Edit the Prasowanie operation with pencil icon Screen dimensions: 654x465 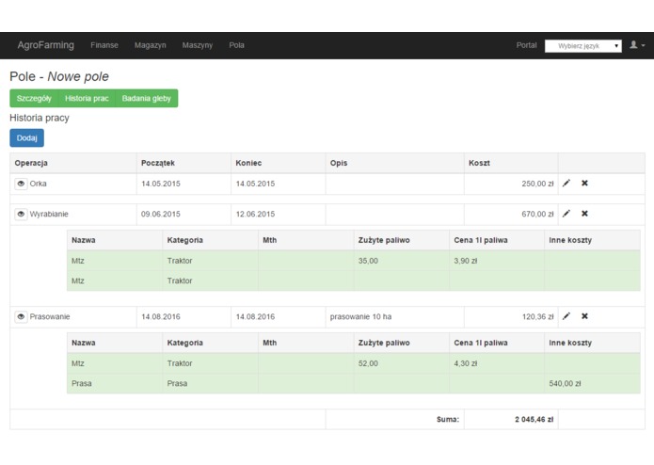tap(566, 316)
